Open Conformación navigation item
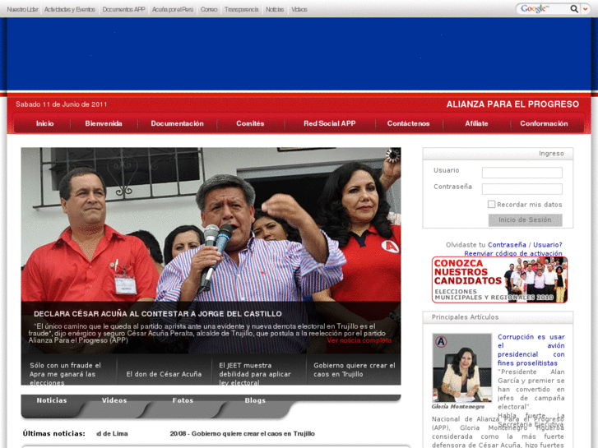Image resolution: width=598 pixels, height=448 pixels. coord(544,123)
